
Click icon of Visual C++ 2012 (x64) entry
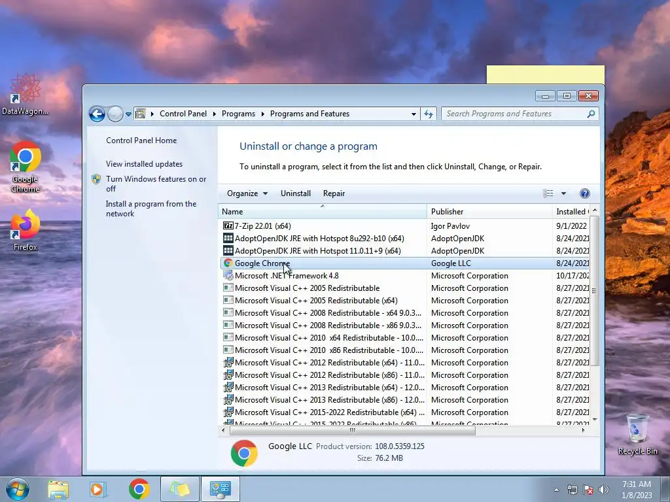[228, 362]
